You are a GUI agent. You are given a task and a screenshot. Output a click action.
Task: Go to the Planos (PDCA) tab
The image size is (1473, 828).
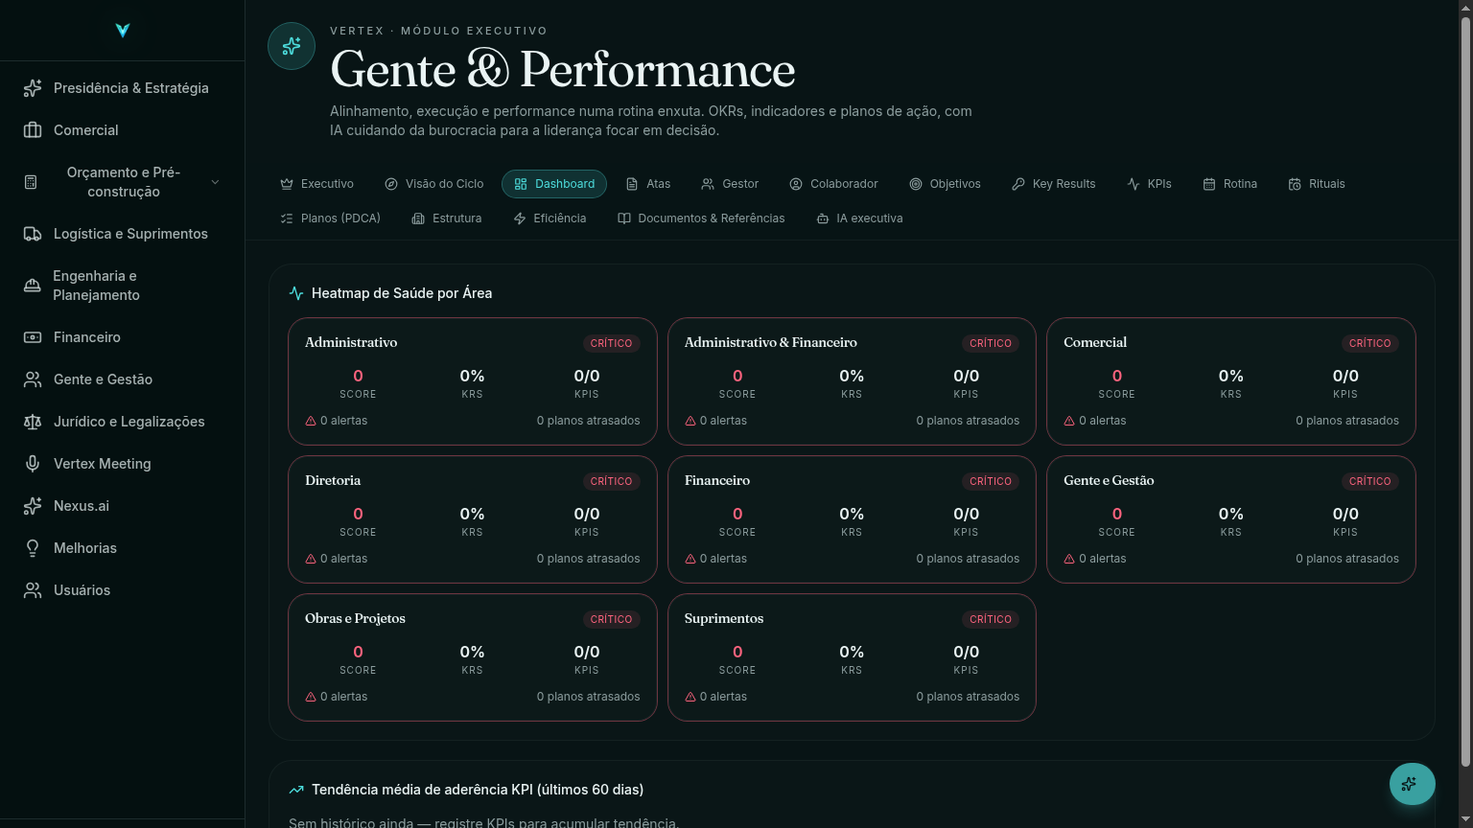coord(330,218)
